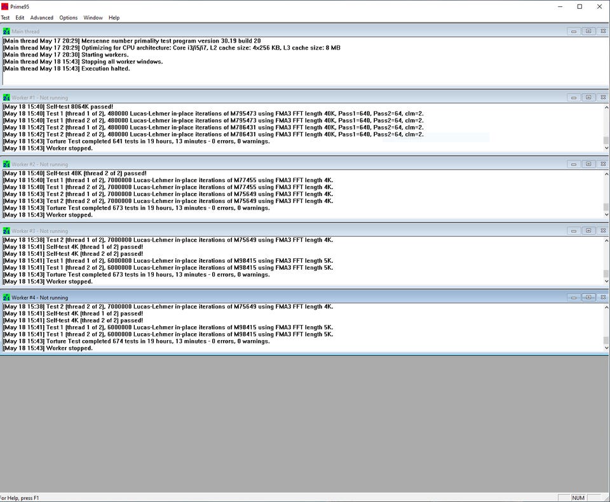Maximize the Main thread child window
Viewport: 610px width, 502px height.
coord(588,31)
